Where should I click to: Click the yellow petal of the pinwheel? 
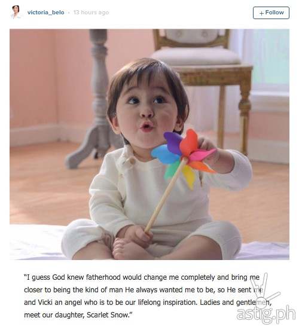(x=189, y=176)
